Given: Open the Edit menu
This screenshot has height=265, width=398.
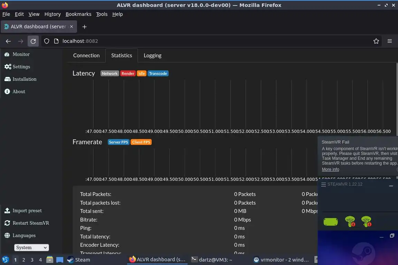Looking at the screenshot, I should (19, 14).
